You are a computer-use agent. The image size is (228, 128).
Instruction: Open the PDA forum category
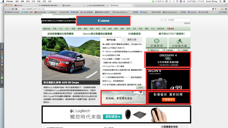coord(61,29)
